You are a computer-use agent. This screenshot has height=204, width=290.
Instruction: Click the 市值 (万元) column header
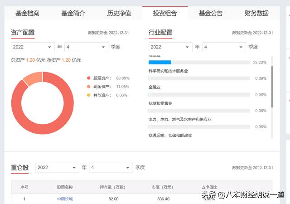point(162,187)
